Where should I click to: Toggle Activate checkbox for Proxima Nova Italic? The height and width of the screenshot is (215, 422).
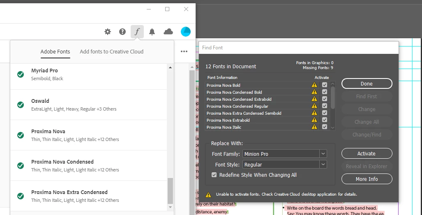pos(325,127)
